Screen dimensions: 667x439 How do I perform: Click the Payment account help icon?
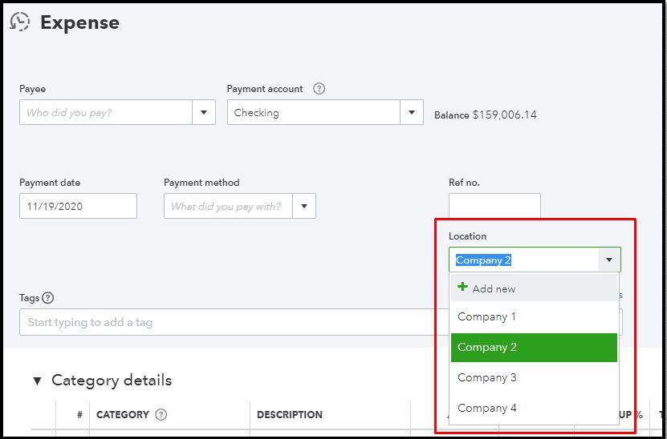[x=319, y=89]
